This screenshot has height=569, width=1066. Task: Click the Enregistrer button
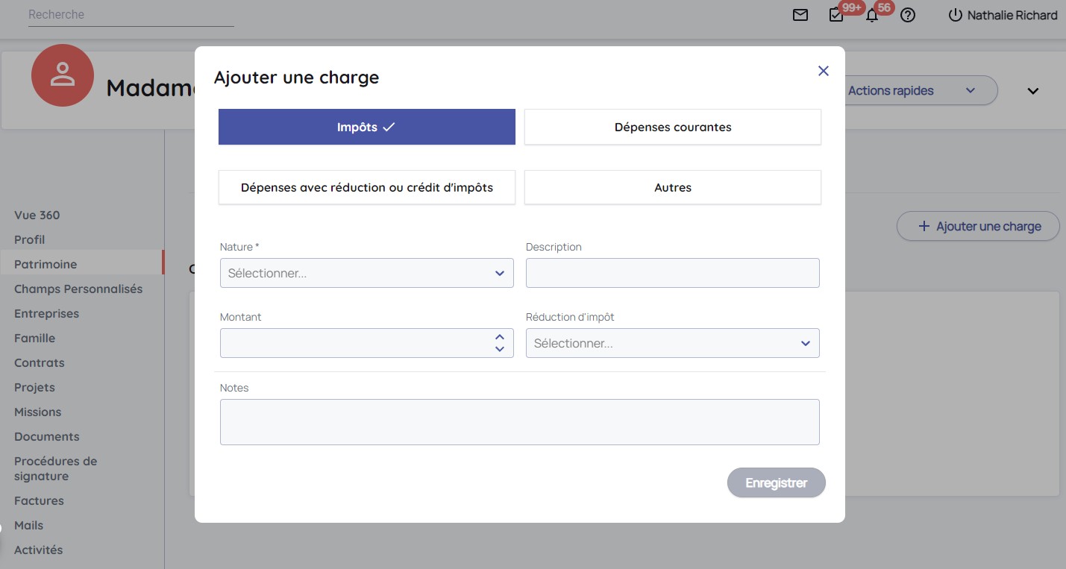(776, 482)
